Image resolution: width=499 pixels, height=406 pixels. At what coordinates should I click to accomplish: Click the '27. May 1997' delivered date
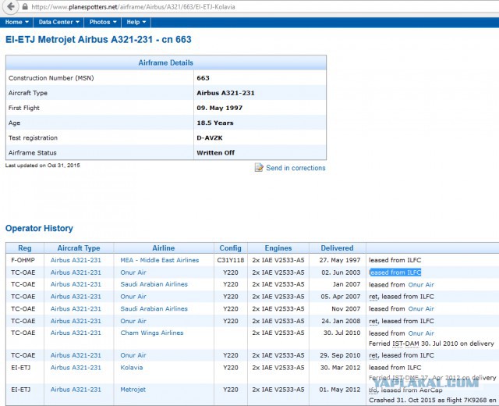(x=340, y=260)
